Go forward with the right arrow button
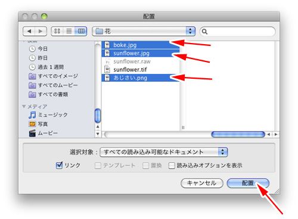Screen dimensions: 298x219 pos(41,31)
